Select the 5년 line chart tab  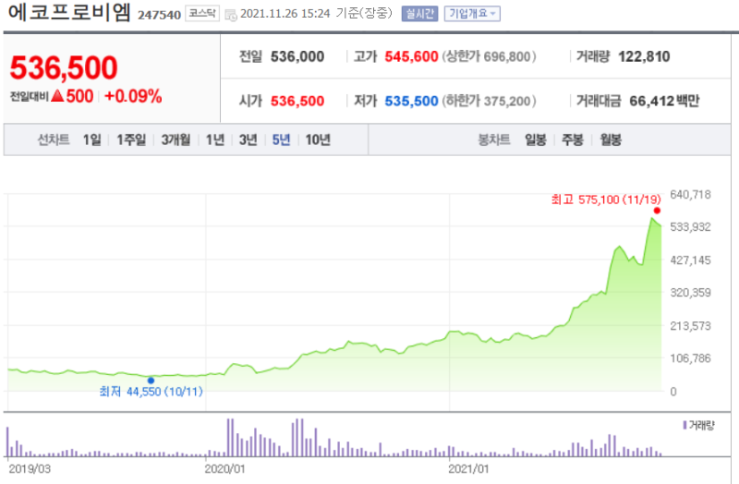click(x=281, y=139)
